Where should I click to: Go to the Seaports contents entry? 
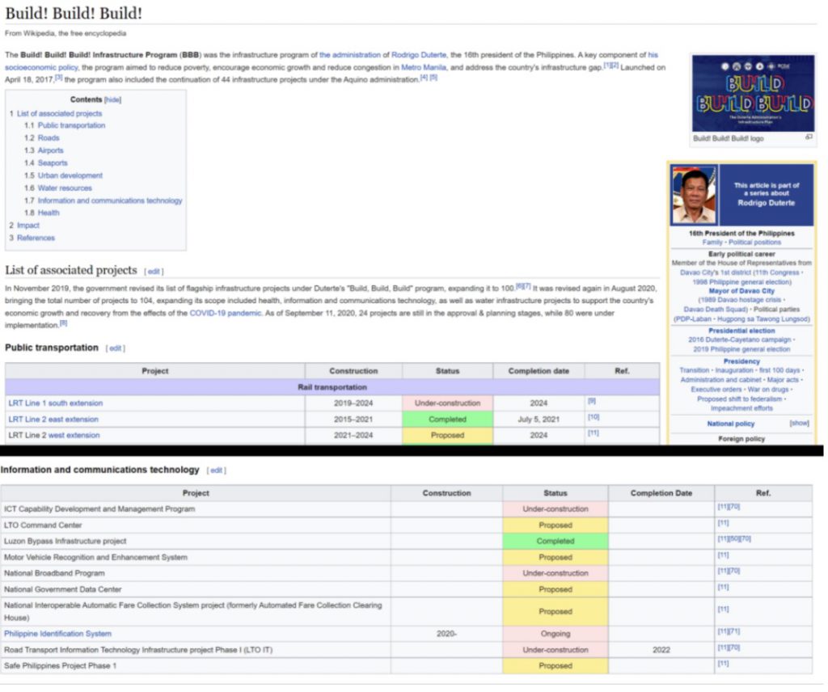53,163
